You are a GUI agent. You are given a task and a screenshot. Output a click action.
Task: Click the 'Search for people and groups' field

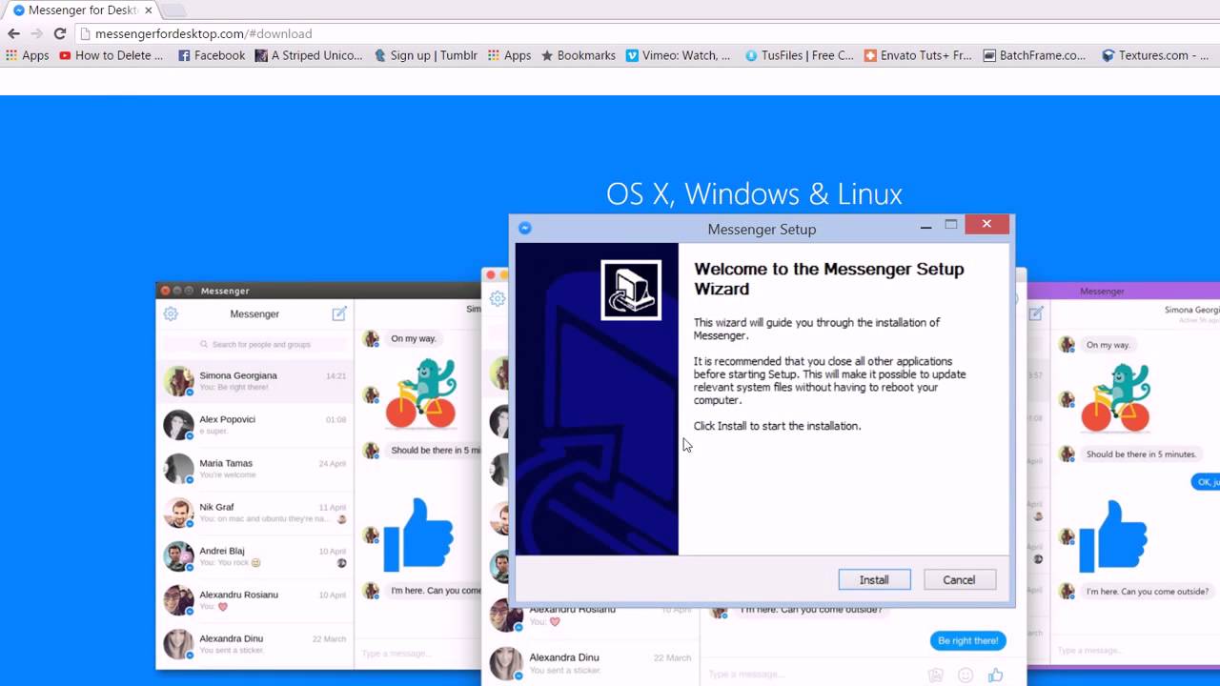pos(254,343)
